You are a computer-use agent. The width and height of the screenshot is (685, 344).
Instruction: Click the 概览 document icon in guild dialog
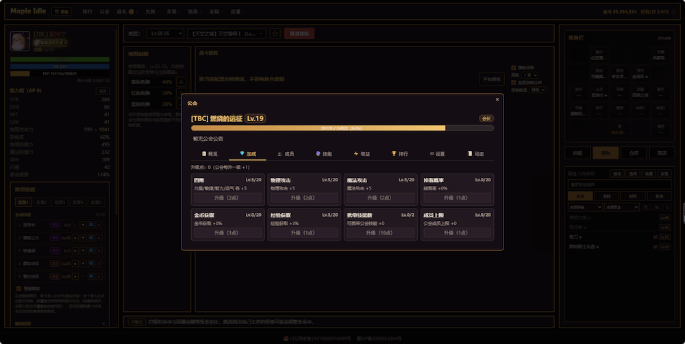(204, 154)
